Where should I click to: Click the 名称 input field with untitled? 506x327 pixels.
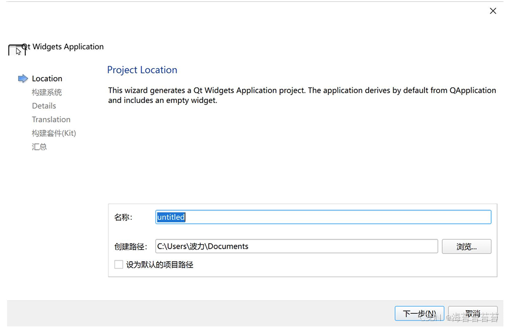[x=323, y=217]
